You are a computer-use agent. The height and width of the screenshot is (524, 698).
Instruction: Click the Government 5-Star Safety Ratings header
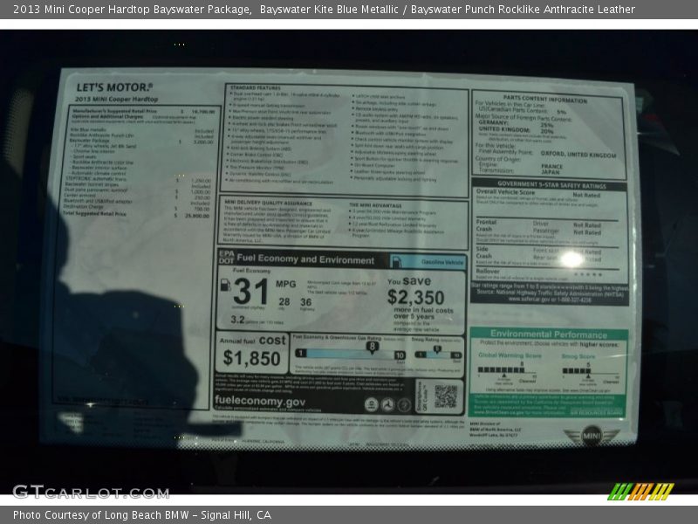[x=549, y=185]
